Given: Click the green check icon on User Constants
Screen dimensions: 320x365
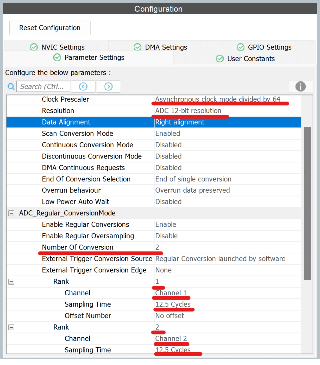Looking at the screenshot, I should (219, 58).
